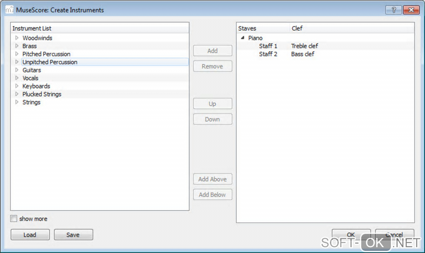Click the Instrument List header
The width and height of the screenshot is (425, 253).
100,28
